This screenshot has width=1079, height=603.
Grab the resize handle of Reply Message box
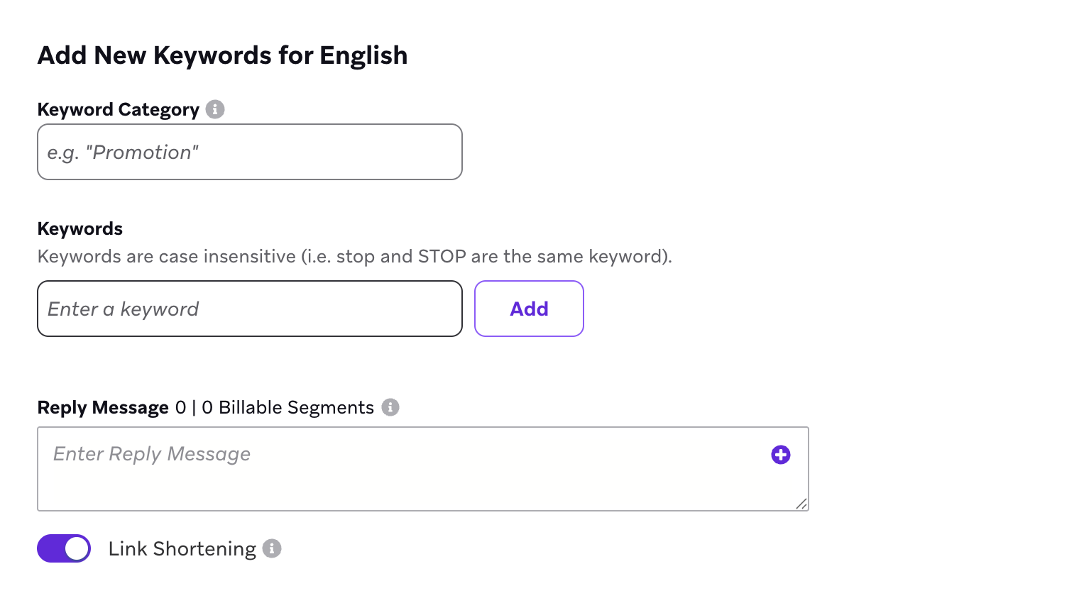point(801,504)
